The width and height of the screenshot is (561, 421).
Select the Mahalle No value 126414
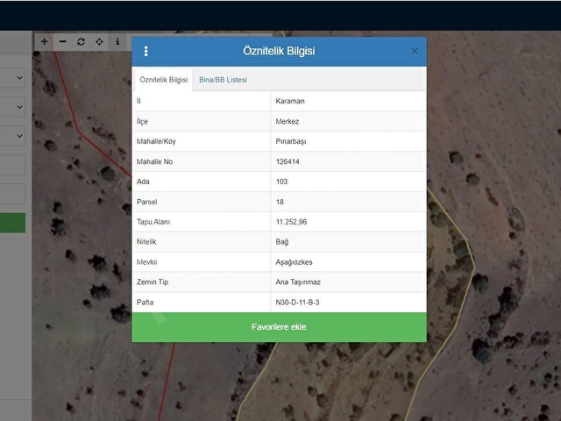[349, 161]
